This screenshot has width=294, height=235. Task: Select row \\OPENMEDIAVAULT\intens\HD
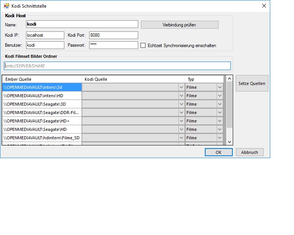(x=42, y=96)
